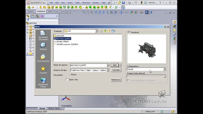Select the plunger.sldasm file

click(61, 41)
